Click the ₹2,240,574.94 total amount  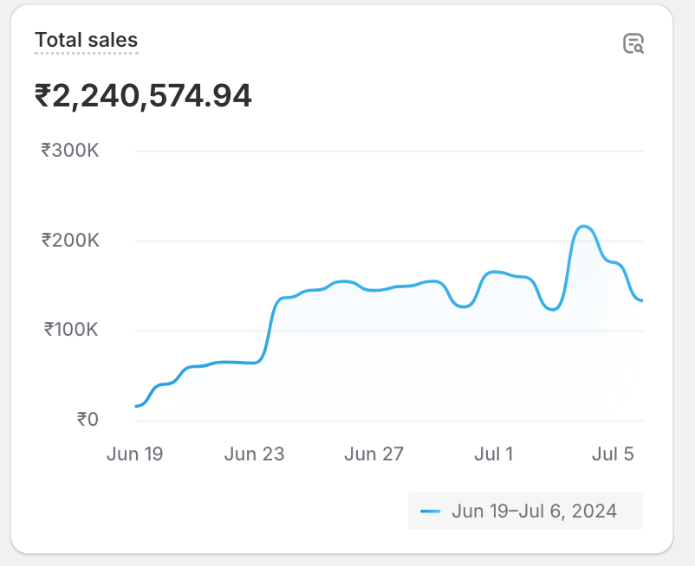pos(143,95)
